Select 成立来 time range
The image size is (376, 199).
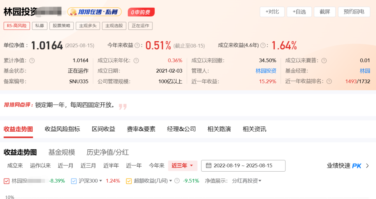pyautogui.click(x=15, y=166)
